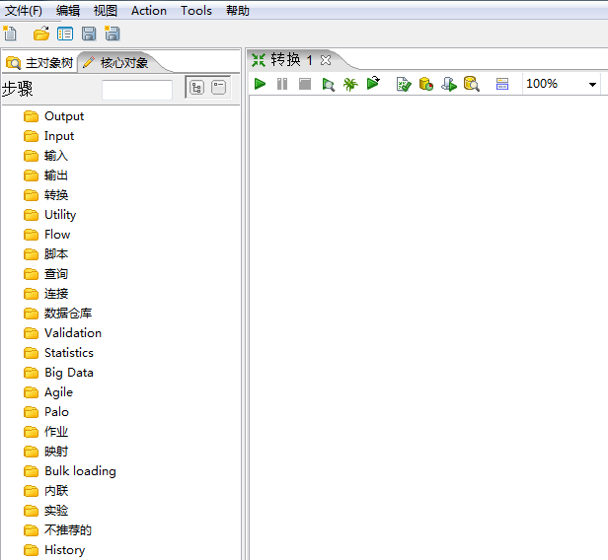The height and width of the screenshot is (560, 608).
Task: Show the execution results pane icon
Action: click(502, 84)
